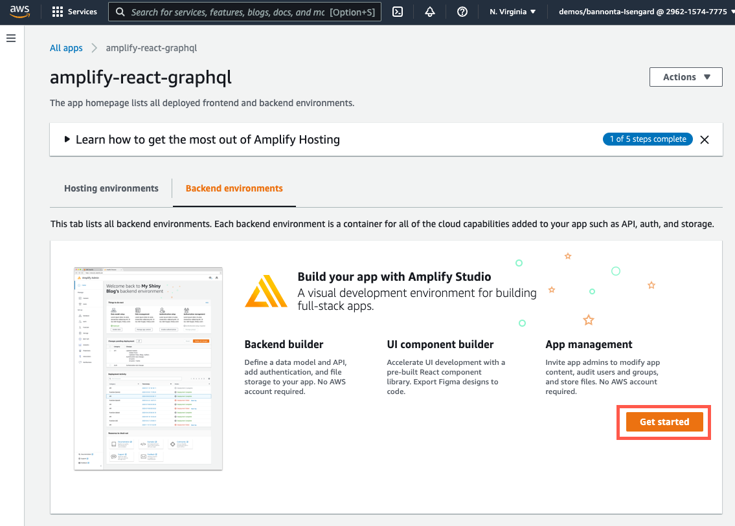Navigate back using the All apps breadcrumb

click(x=65, y=47)
